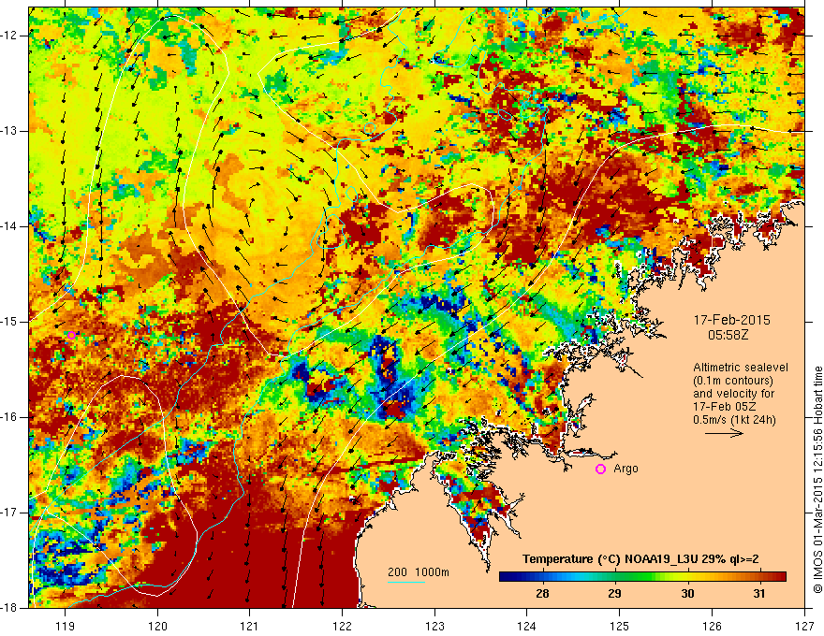Click the latitude axis label -16
The image size is (824, 636).
coord(10,417)
